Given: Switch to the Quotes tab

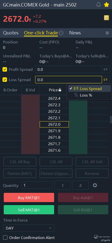Looking at the screenshot, I should coord(11,33).
